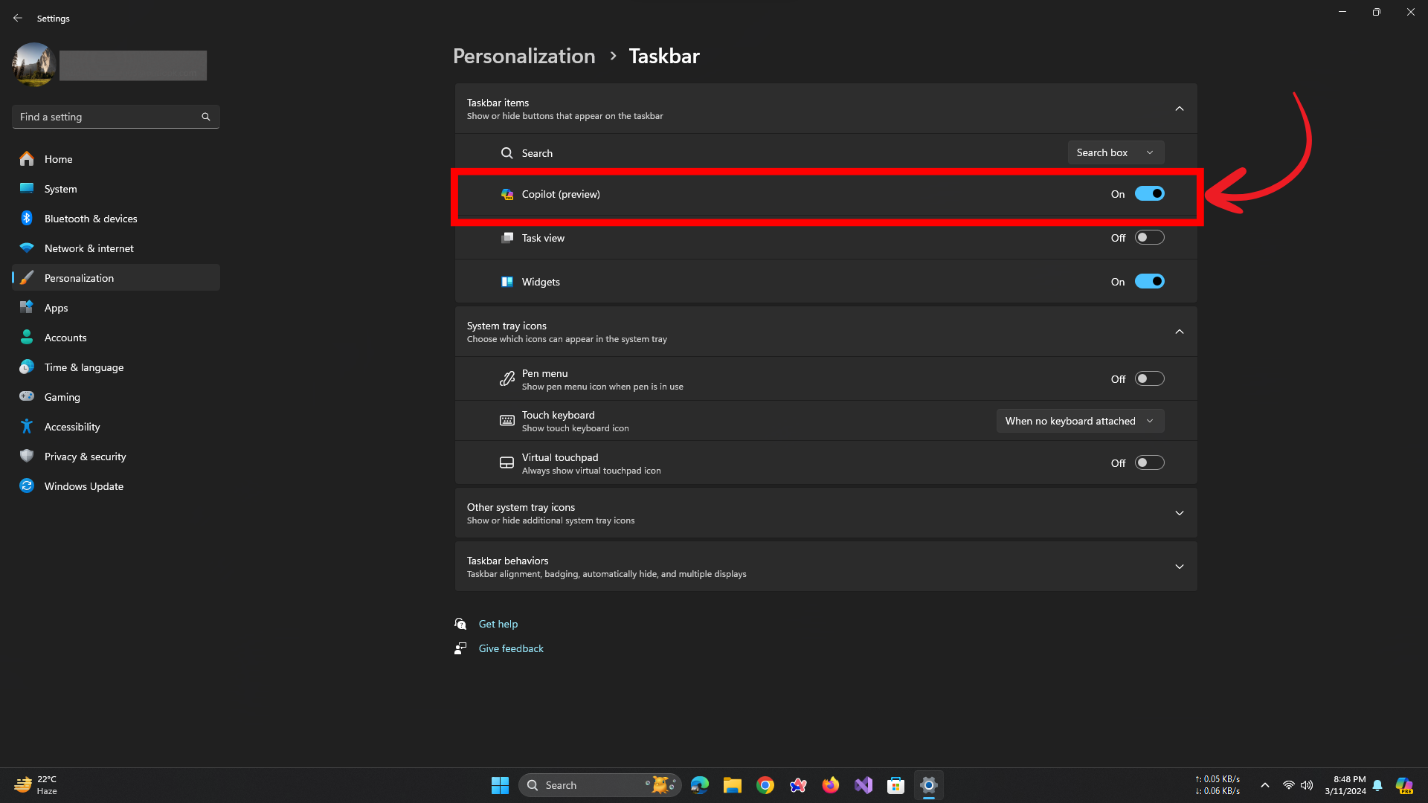This screenshot has width=1428, height=803.
Task: Turn on Virtual touchpad toggle
Action: tap(1149, 463)
